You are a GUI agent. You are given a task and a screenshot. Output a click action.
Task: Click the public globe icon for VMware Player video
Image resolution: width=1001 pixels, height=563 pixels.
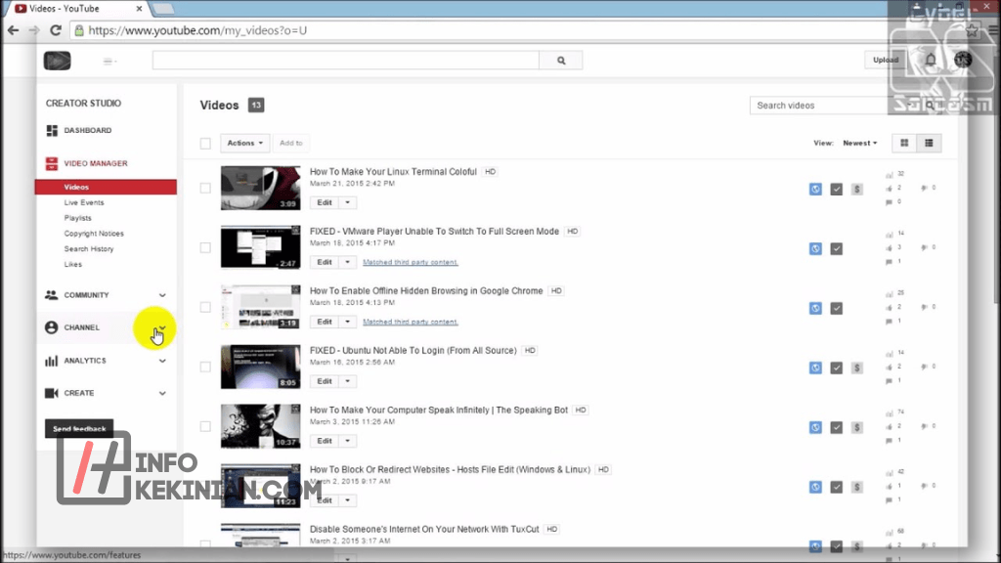815,248
